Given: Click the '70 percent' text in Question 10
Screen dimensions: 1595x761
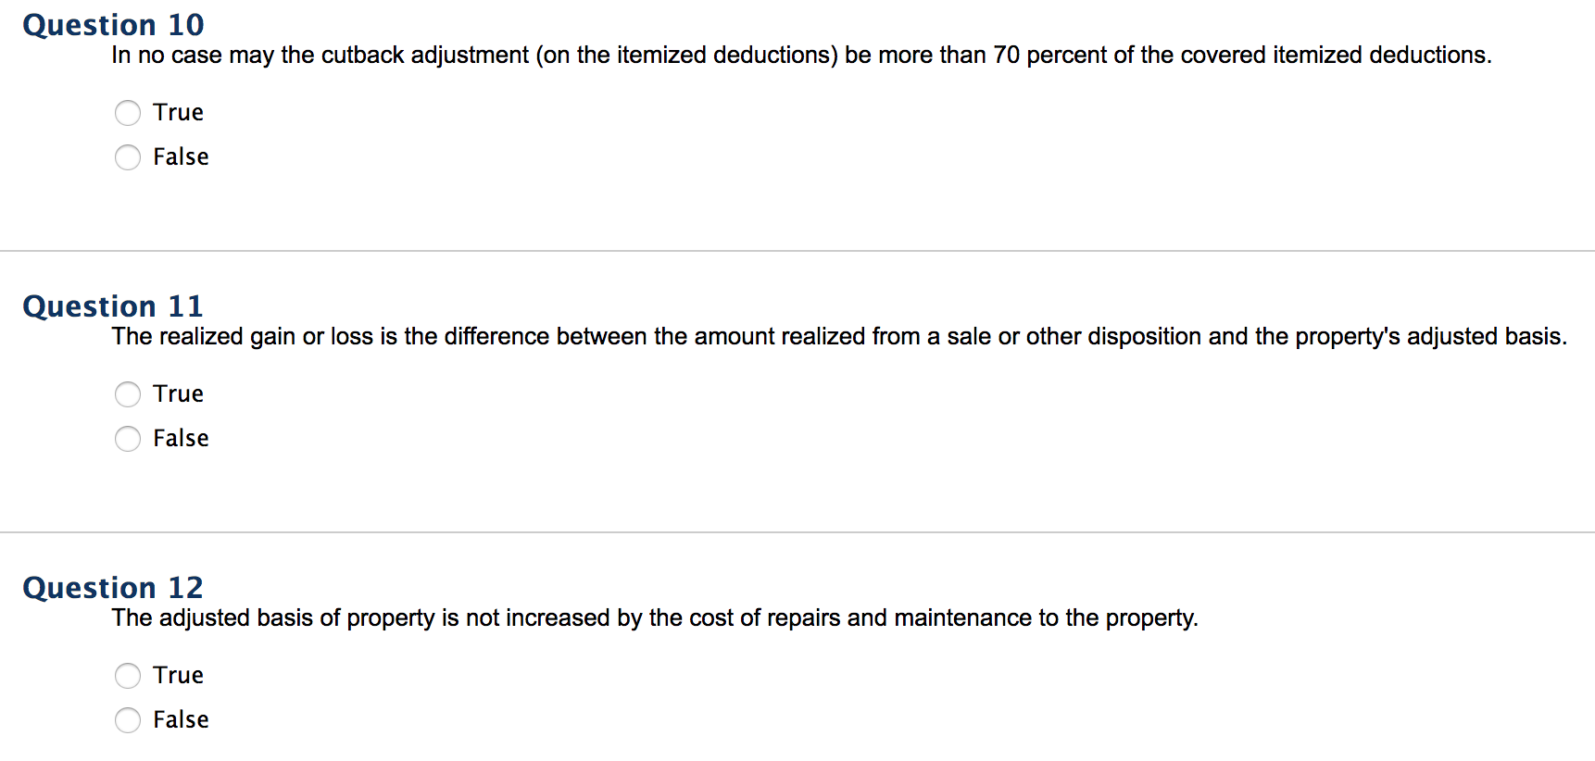Looking at the screenshot, I should tap(1052, 56).
